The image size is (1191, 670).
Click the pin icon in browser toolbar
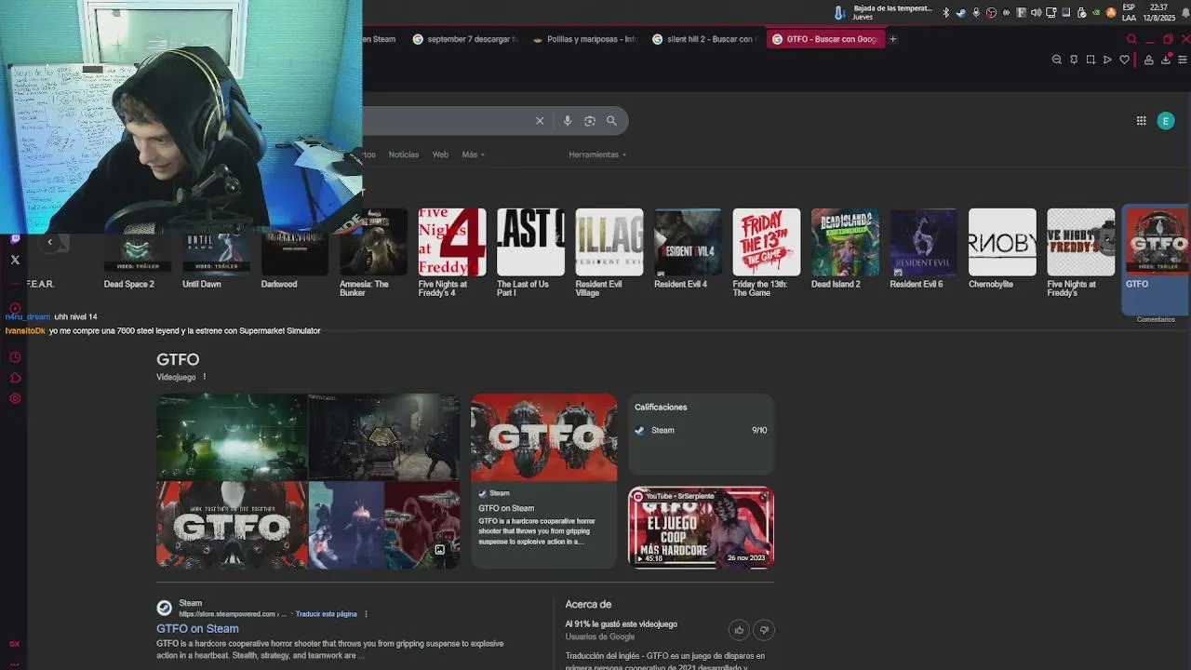(x=1074, y=60)
